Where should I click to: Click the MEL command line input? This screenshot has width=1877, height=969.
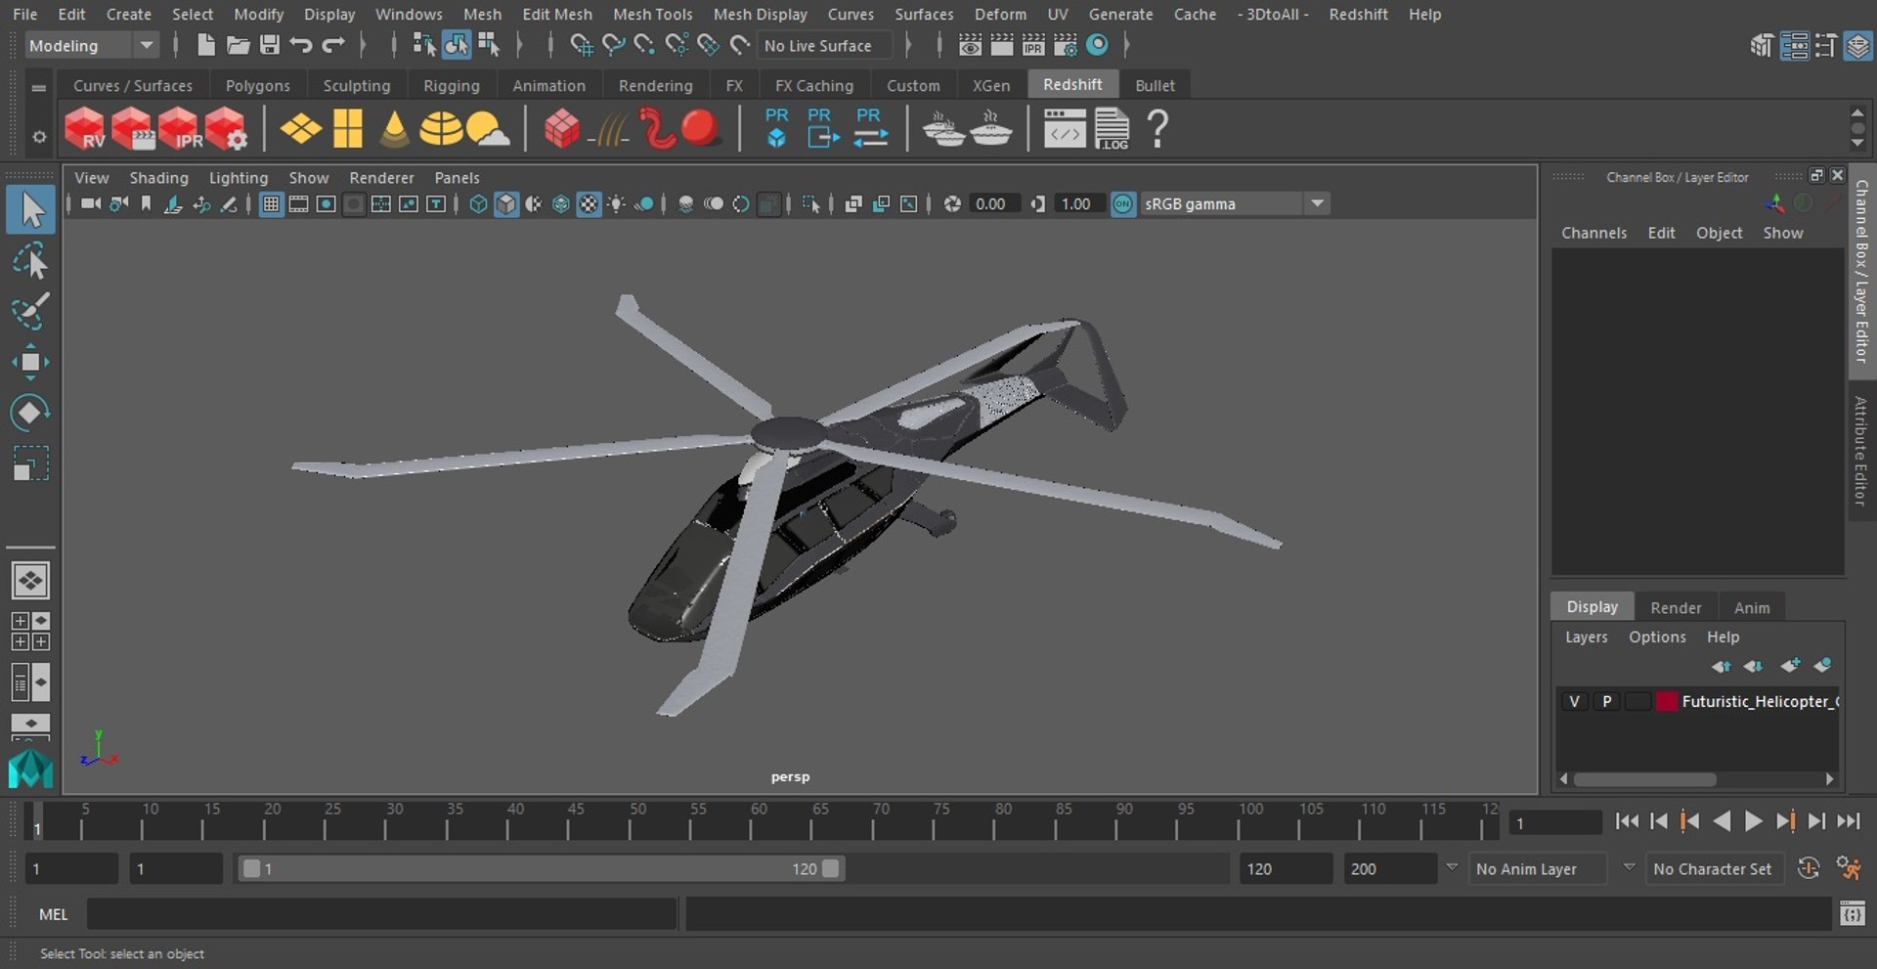[381, 914]
